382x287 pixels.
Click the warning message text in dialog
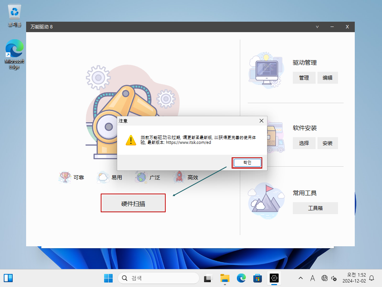coord(198,140)
